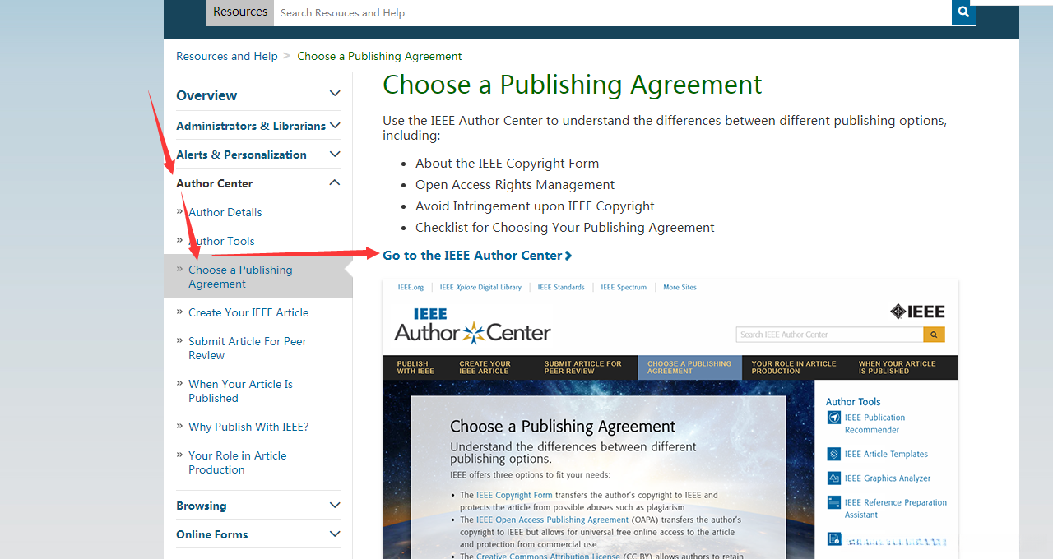
Task: Click Avoid Infringement upon IEEE Copyright bullet
Action: coord(535,206)
